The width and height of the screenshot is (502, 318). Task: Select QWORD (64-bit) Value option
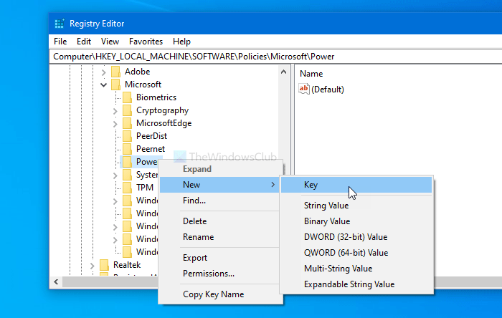tap(356, 253)
